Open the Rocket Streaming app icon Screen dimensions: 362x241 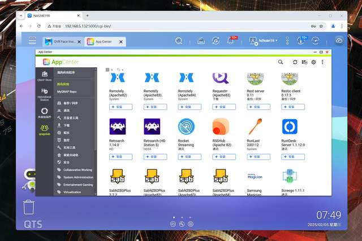[x=186, y=126]
